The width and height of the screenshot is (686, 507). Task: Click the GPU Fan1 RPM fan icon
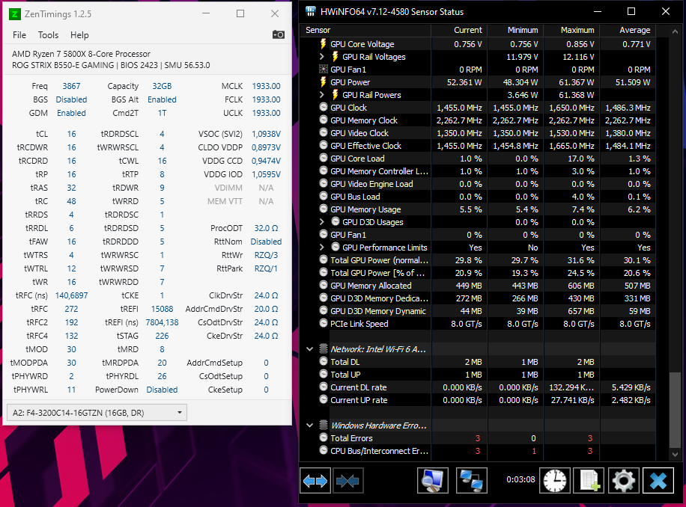(x=324, y=69)
